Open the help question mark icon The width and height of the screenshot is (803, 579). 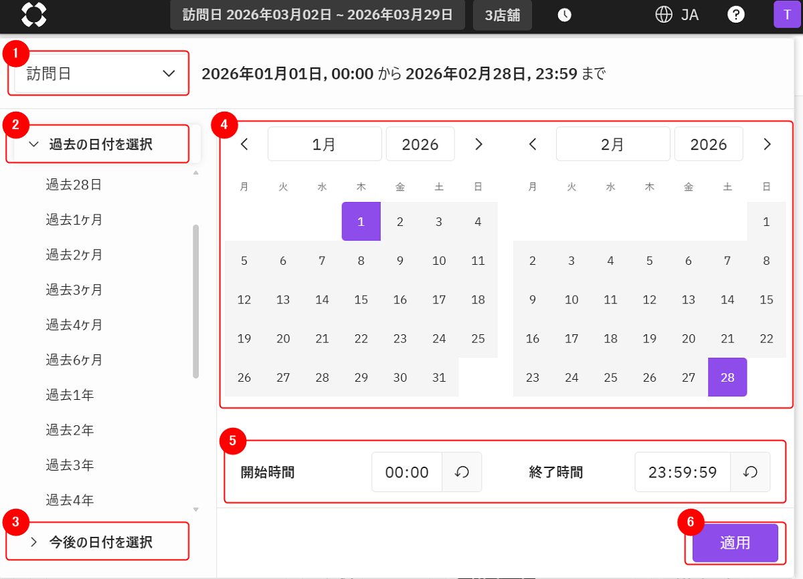click(736, 15)
